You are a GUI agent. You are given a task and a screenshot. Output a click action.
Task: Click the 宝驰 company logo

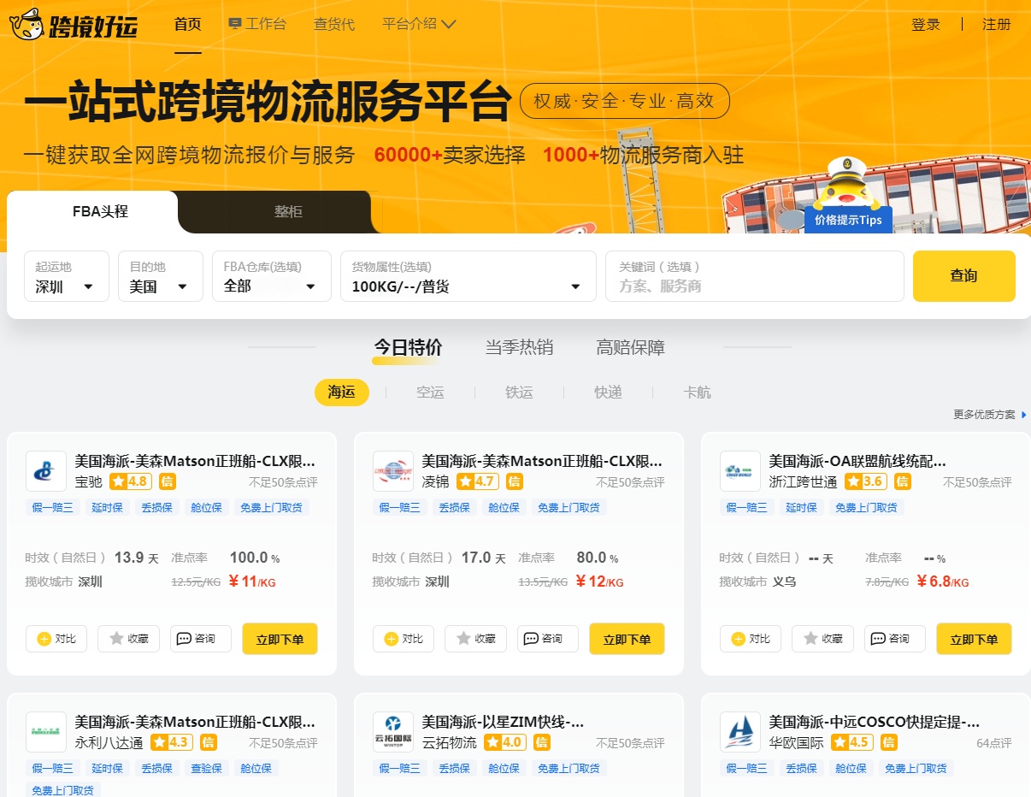(45, 471)
